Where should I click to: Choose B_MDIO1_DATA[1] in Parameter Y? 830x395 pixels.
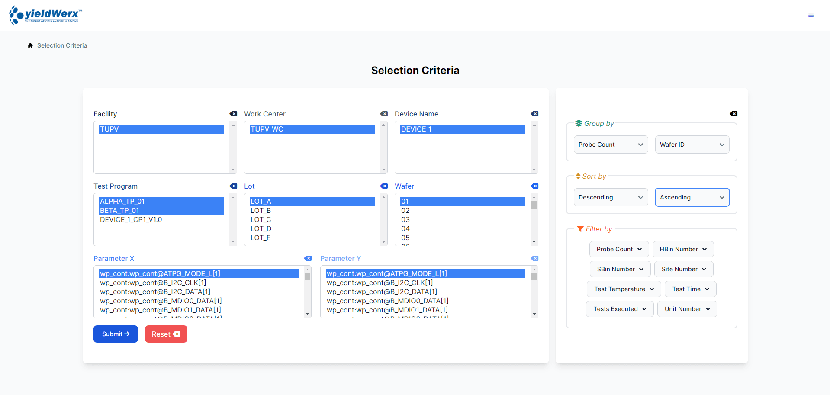425,310
